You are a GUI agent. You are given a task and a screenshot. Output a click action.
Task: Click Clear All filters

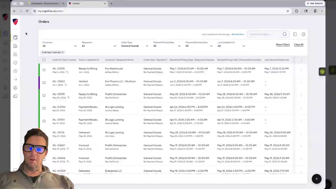(298, 45)
